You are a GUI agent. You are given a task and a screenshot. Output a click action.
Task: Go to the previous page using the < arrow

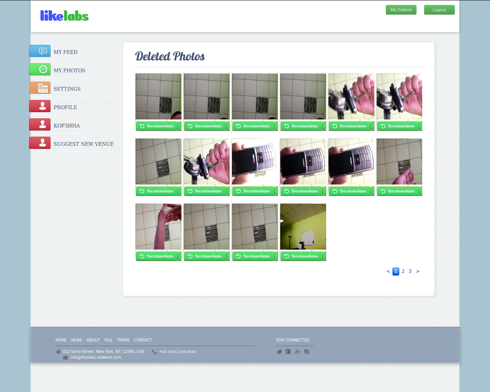tap(388, 271)
